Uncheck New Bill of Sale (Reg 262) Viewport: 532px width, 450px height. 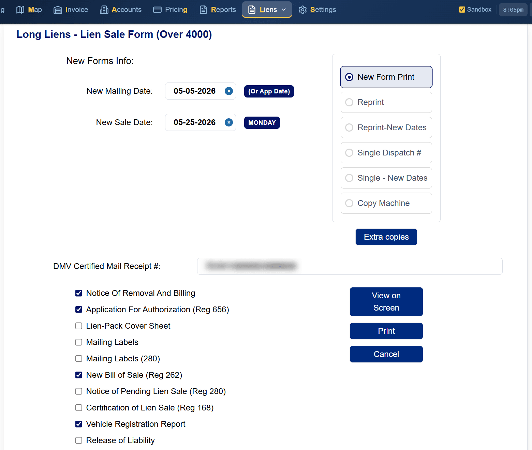point(79,375)
